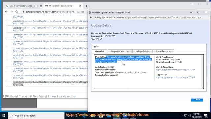Click the highlighted description text
Screen dimensions: 211x119
tap(123, 59)
